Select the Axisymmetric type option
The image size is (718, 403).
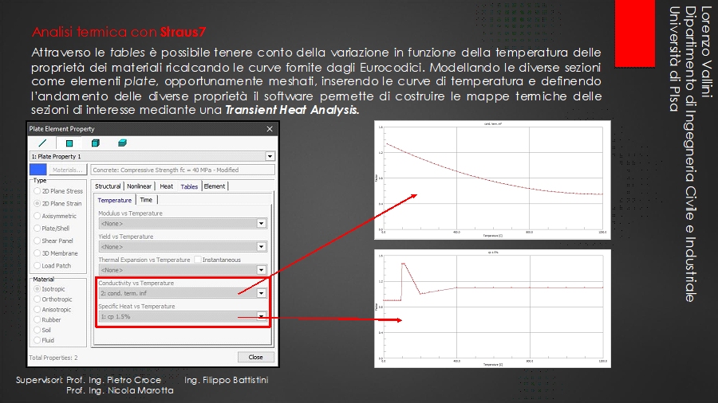pos(37,216)
